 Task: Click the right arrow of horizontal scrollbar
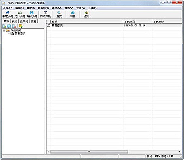180,152
